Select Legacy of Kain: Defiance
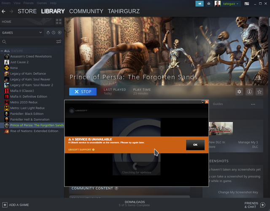Viewport: 270px width, 211px height. pyautogui.click(x=28, y=74)
